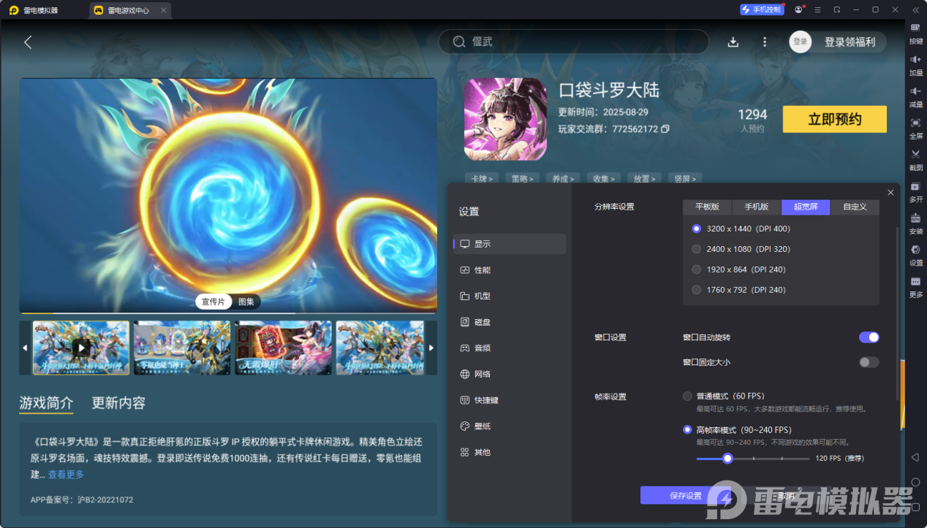Open the 其他 settings category

coord(510,452)
